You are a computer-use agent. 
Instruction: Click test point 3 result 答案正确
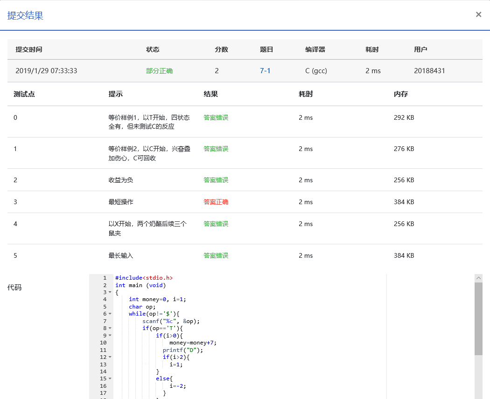point(216,202)
